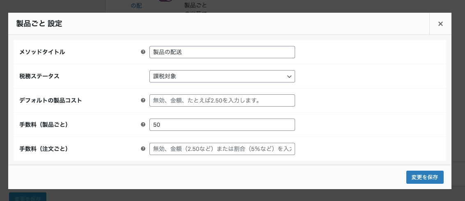Focus the 手数料（注文ごと） input field

point(222,149)
